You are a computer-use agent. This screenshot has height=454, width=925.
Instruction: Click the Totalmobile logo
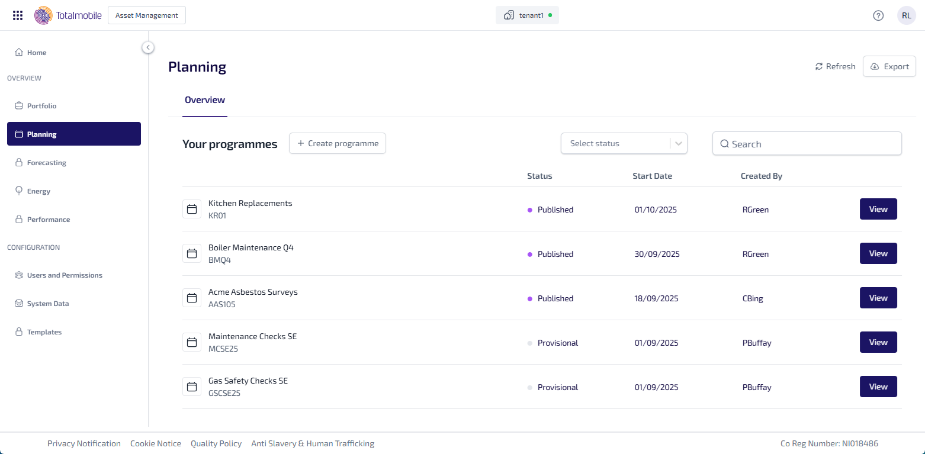[x=68, y=15]
